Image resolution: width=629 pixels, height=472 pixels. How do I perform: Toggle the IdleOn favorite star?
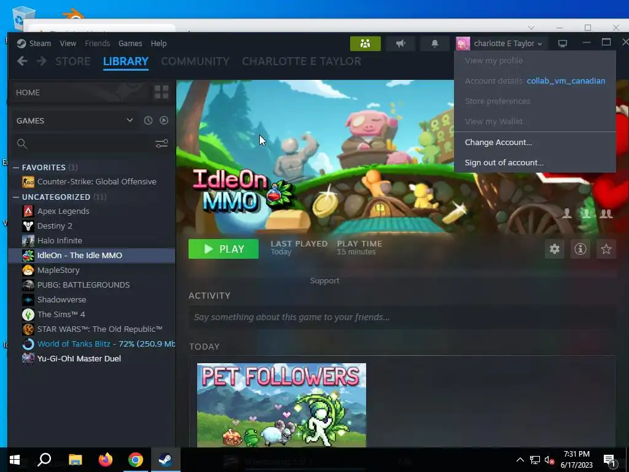(606, 249)
